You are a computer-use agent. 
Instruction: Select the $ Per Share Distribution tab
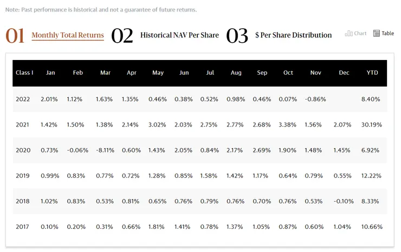pyautogui.click(x=293, y=35)
